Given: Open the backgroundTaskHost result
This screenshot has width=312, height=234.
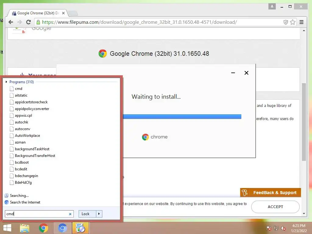Looking at the screenshot, I should [32, 149].
